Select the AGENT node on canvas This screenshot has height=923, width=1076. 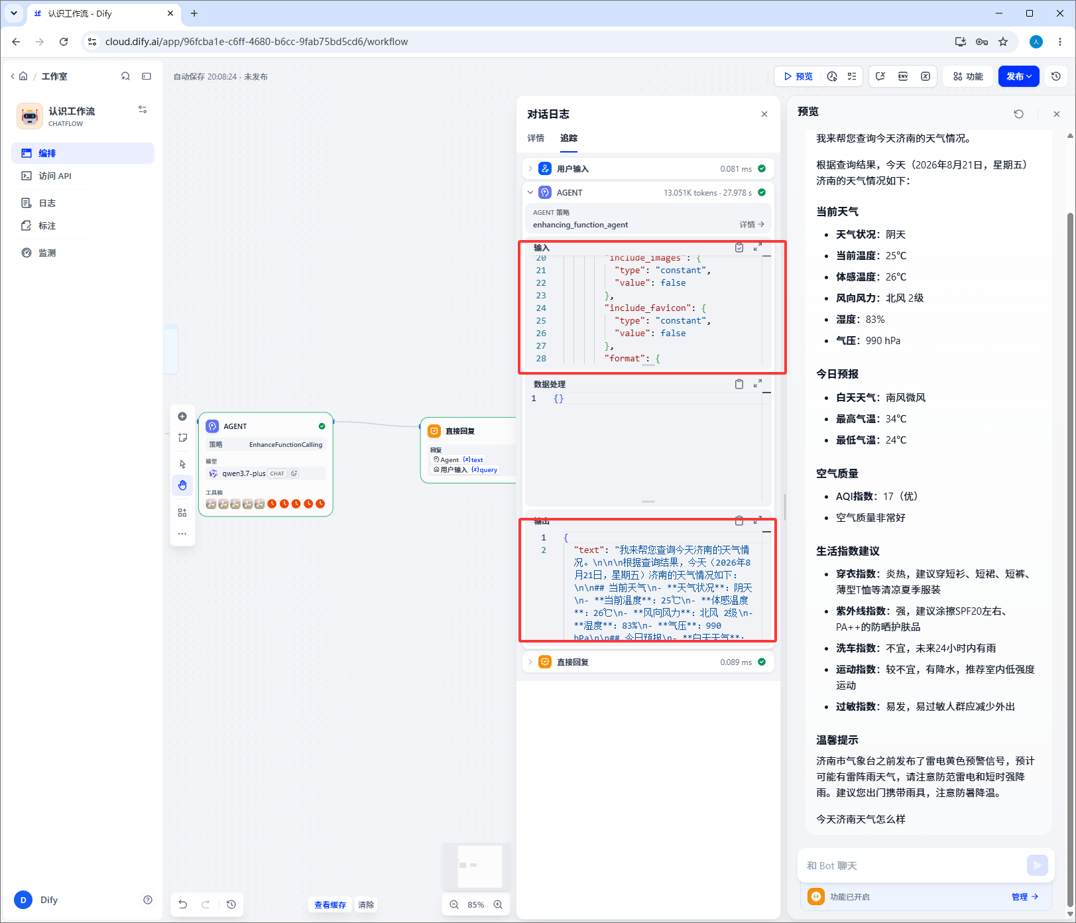(266, 464)
